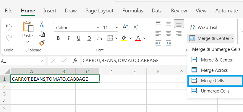This screenshot has height=112, width=243.
Task: Click the fx insert function icon
Action: point(75,61)
